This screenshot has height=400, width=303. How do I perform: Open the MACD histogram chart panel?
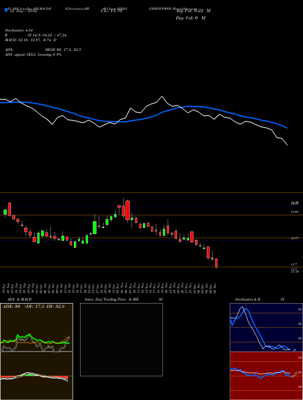point(36,376)
